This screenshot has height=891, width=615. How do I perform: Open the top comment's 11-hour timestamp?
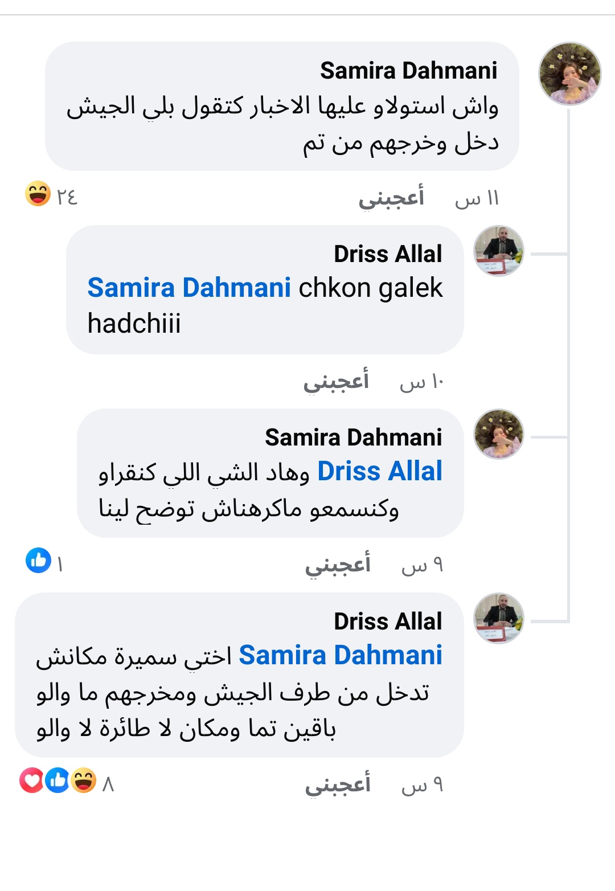click(477, 199)
